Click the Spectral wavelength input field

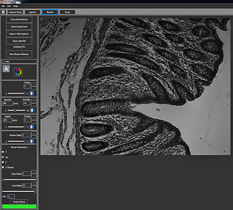8,104
